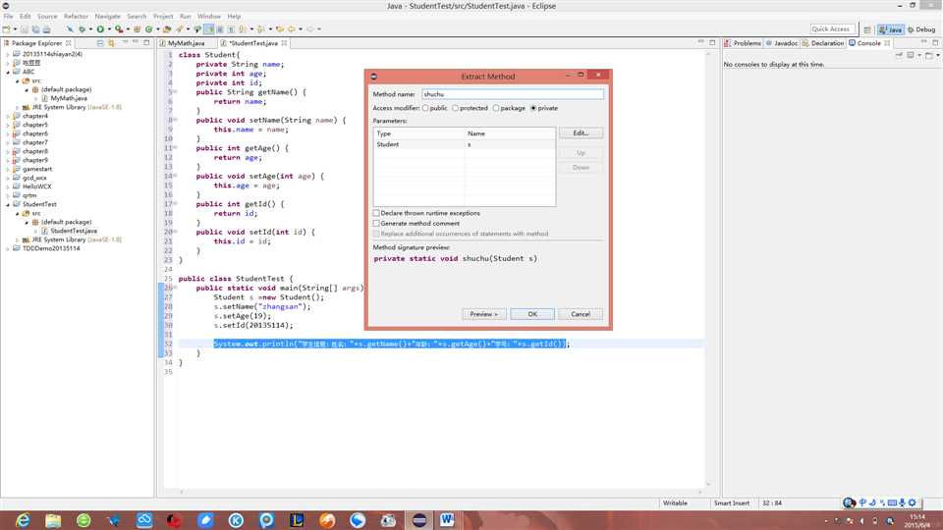Select the public access modifier

pyautogui.click(x=425, y=108)
